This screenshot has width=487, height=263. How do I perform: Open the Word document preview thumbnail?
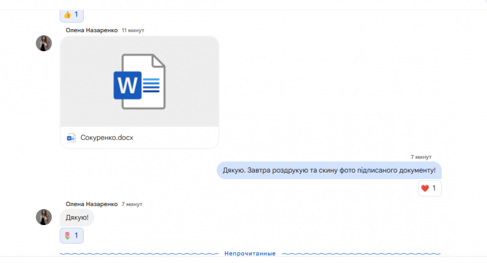pyautogui.click(x=140, y=81)
